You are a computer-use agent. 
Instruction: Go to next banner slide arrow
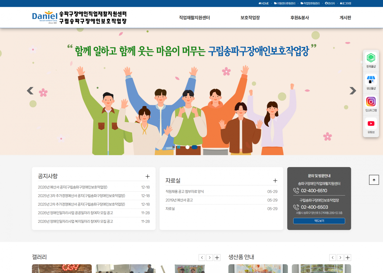tap(353, 91)
